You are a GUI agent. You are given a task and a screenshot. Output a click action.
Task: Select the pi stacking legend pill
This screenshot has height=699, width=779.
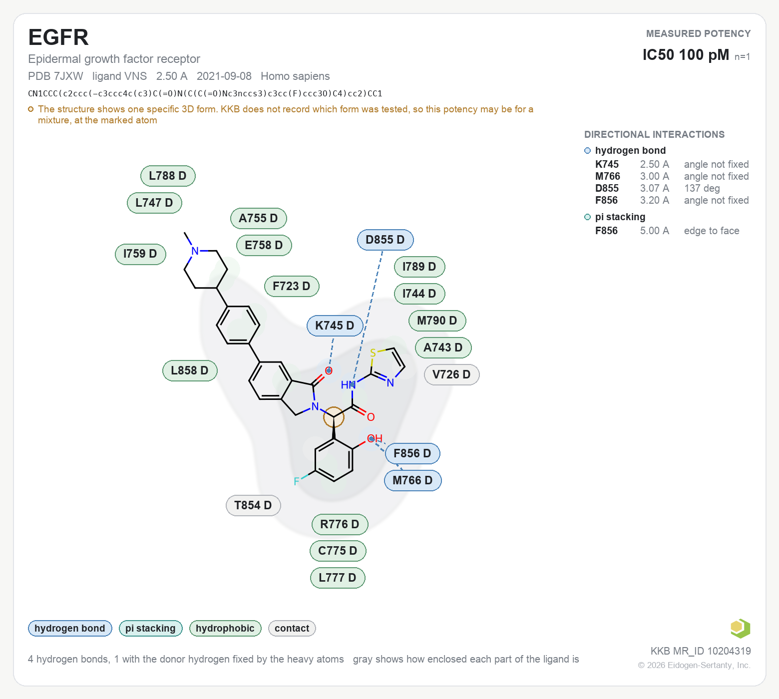coord(150,628)
